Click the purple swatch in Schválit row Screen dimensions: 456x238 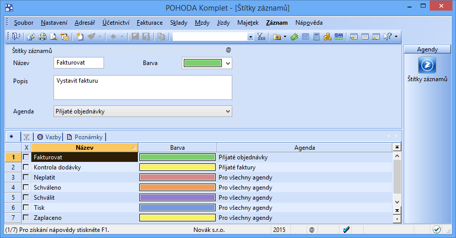[177, 197]
